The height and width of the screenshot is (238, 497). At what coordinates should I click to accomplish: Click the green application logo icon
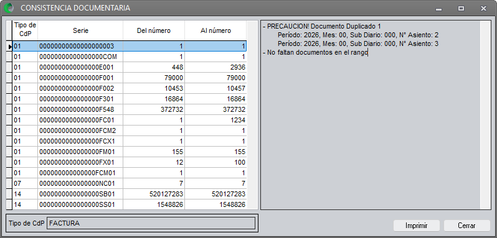click(9, 8)
